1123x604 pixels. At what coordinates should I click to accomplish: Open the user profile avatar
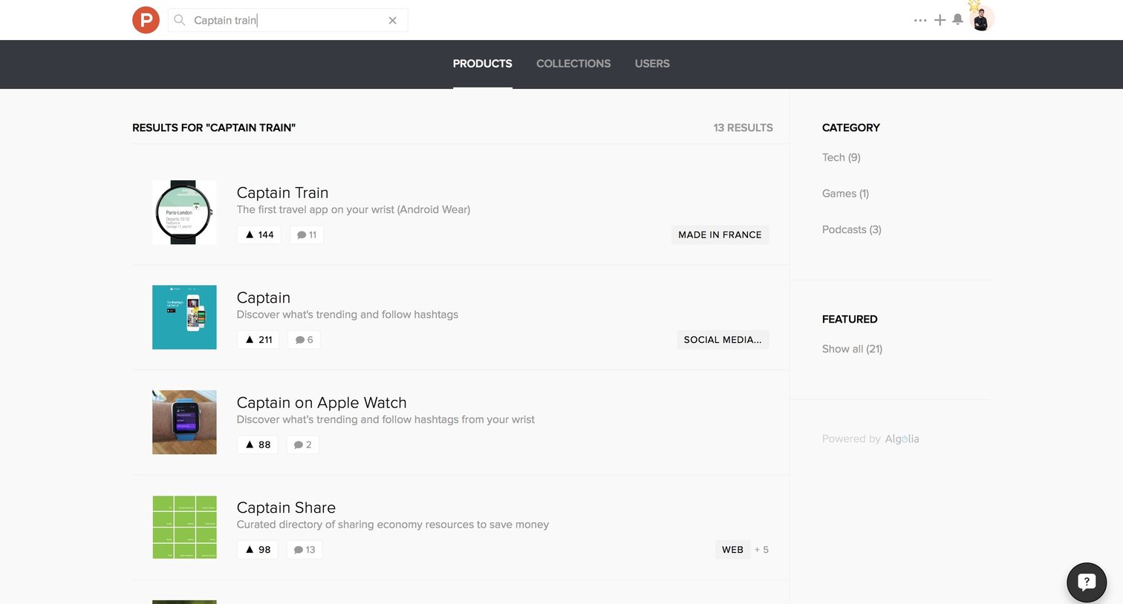pos(981,19)
